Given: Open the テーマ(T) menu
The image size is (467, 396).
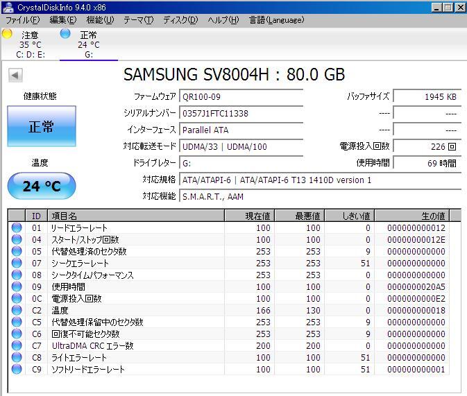Looking at the screenshot, I should tap(139, 20).
